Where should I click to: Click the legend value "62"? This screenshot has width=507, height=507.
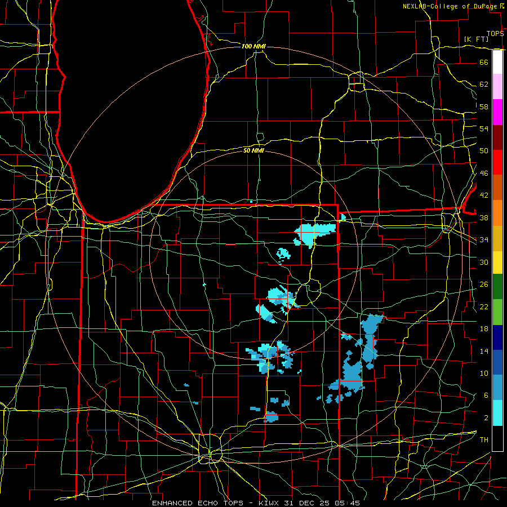point(484,84)
